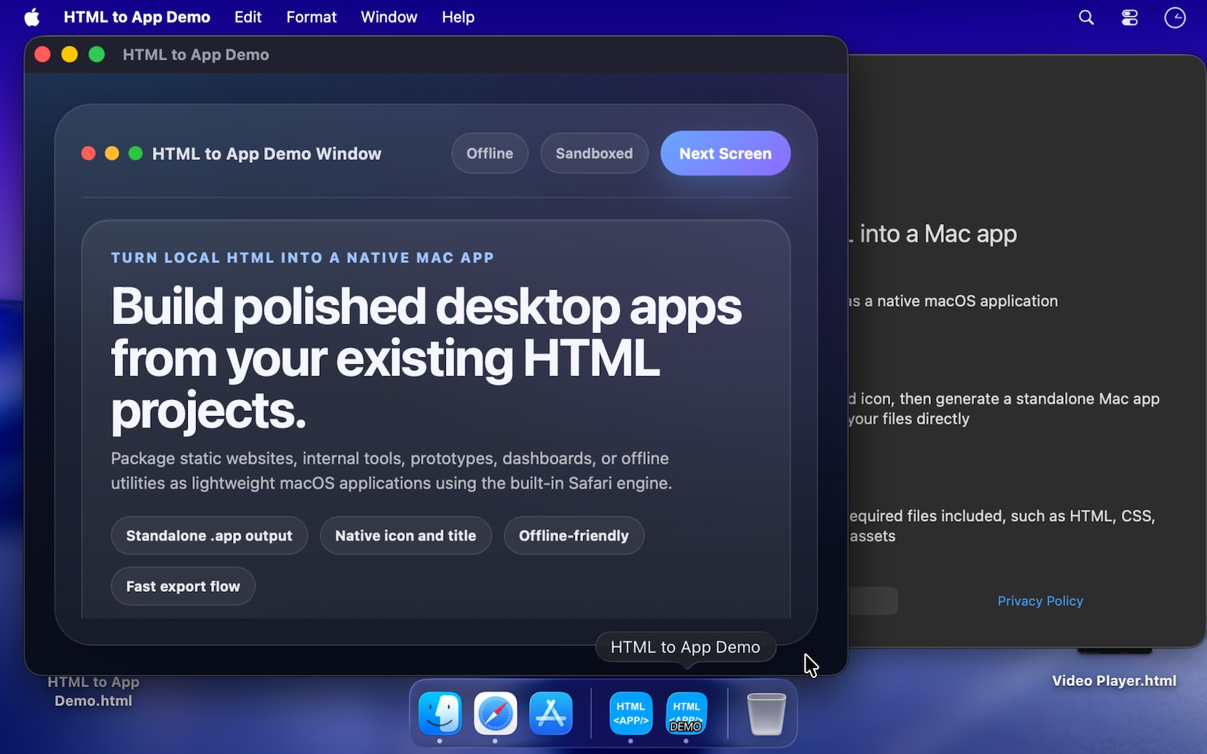Open the Privacy Policy link

pyautogui.click(x=1040, y=601)
